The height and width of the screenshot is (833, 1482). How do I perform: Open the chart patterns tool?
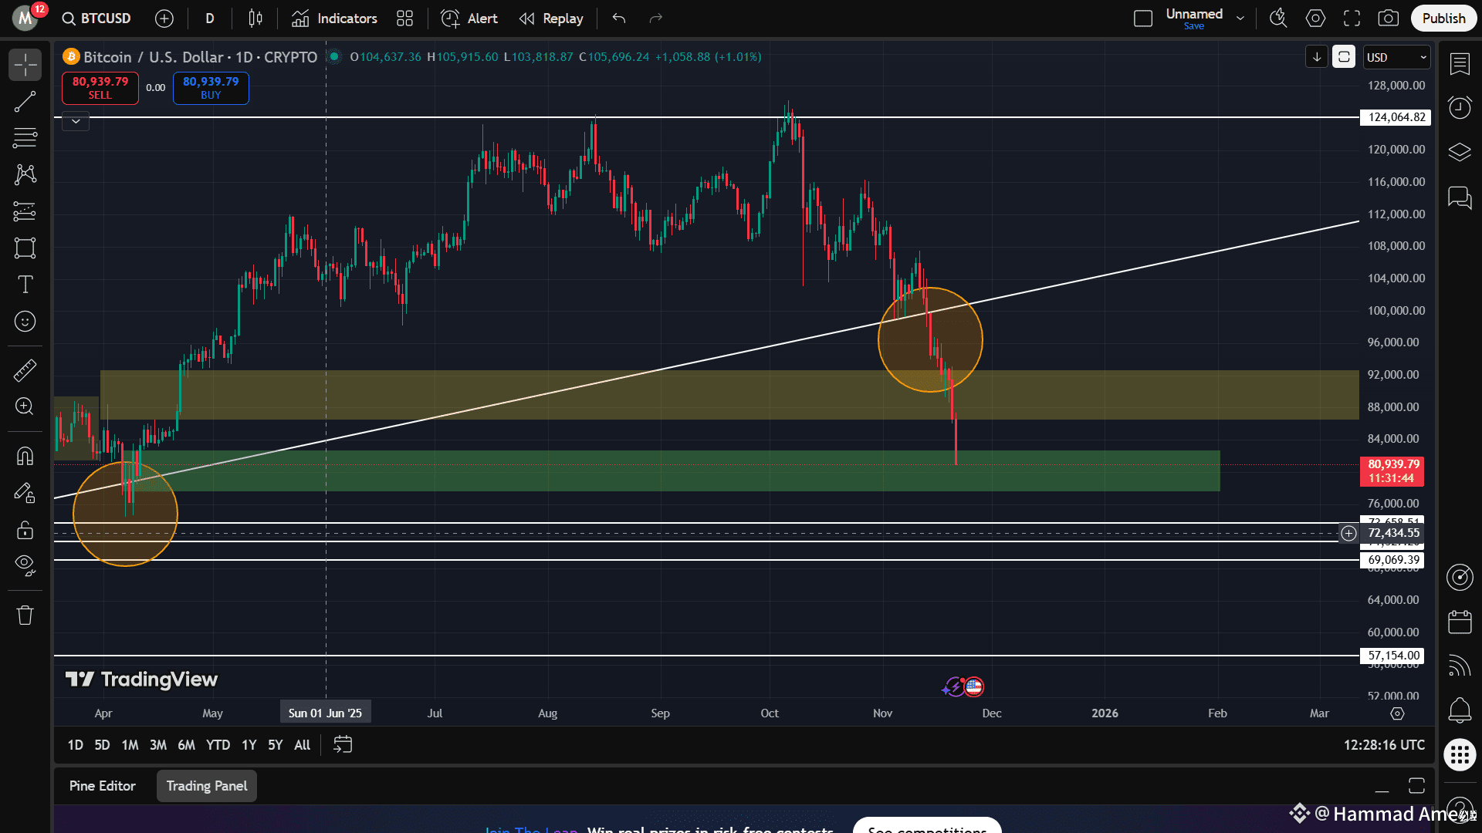coord(25,174)
